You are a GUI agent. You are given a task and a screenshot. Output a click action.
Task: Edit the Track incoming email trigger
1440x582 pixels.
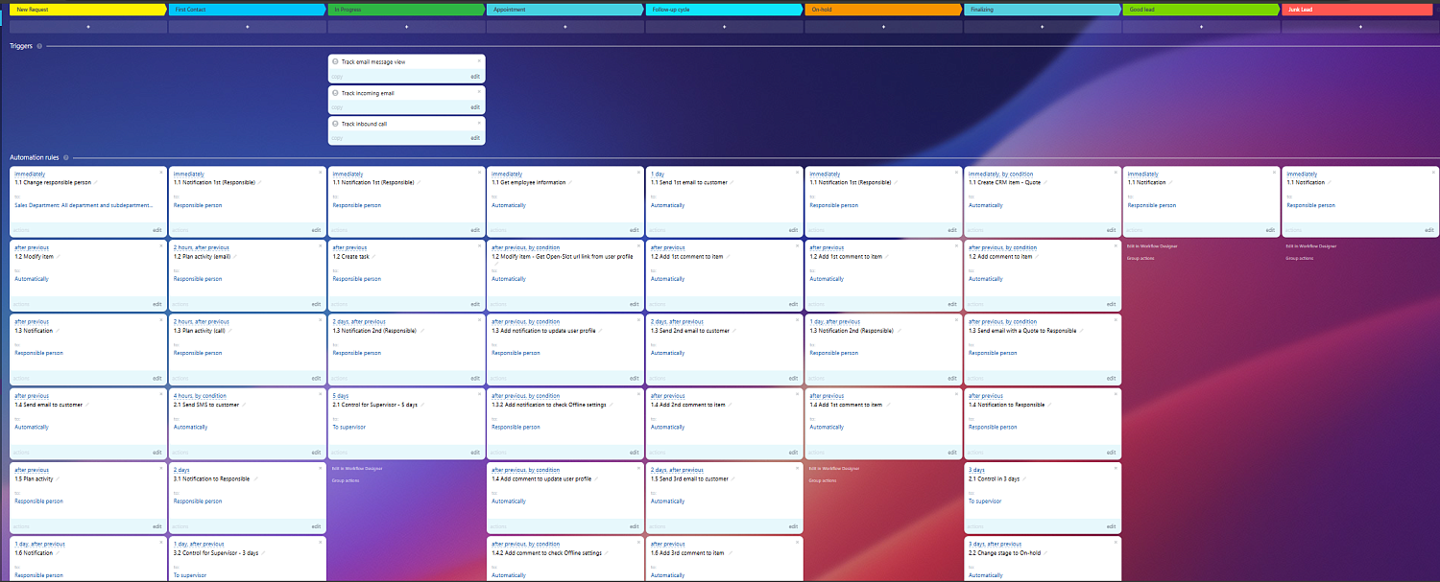474,107
